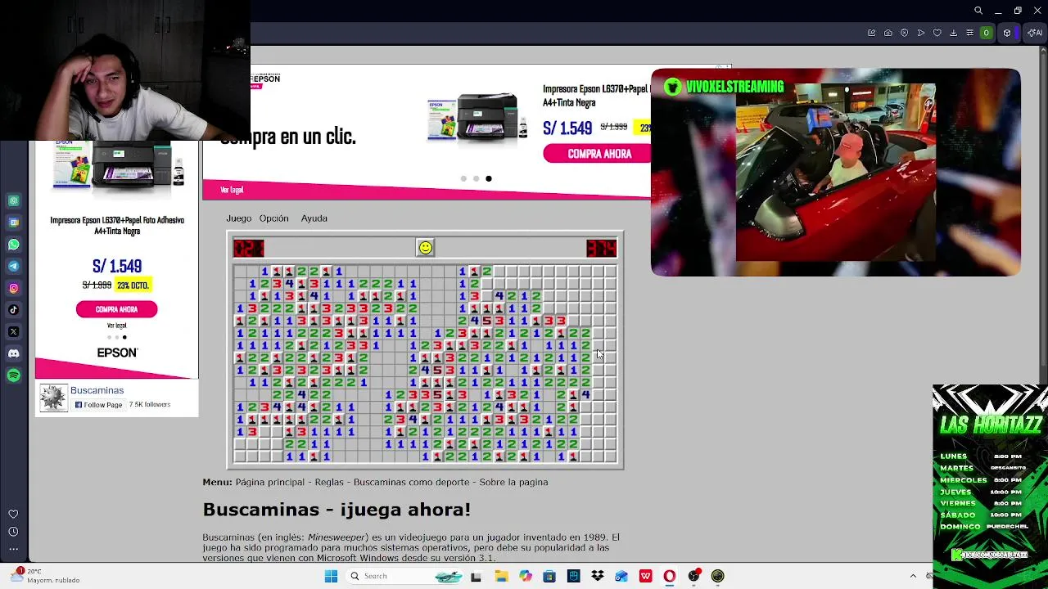Click COMPRA AHORA in the top banner ad

[599, 154]
